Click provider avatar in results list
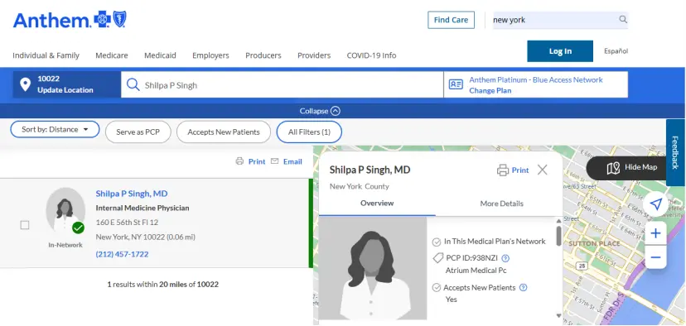The height and width of the screenshot is (326, 686). (x=65, y=210)
